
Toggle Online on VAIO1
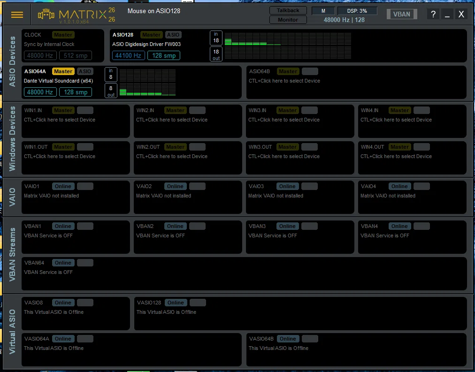point(63,186)
